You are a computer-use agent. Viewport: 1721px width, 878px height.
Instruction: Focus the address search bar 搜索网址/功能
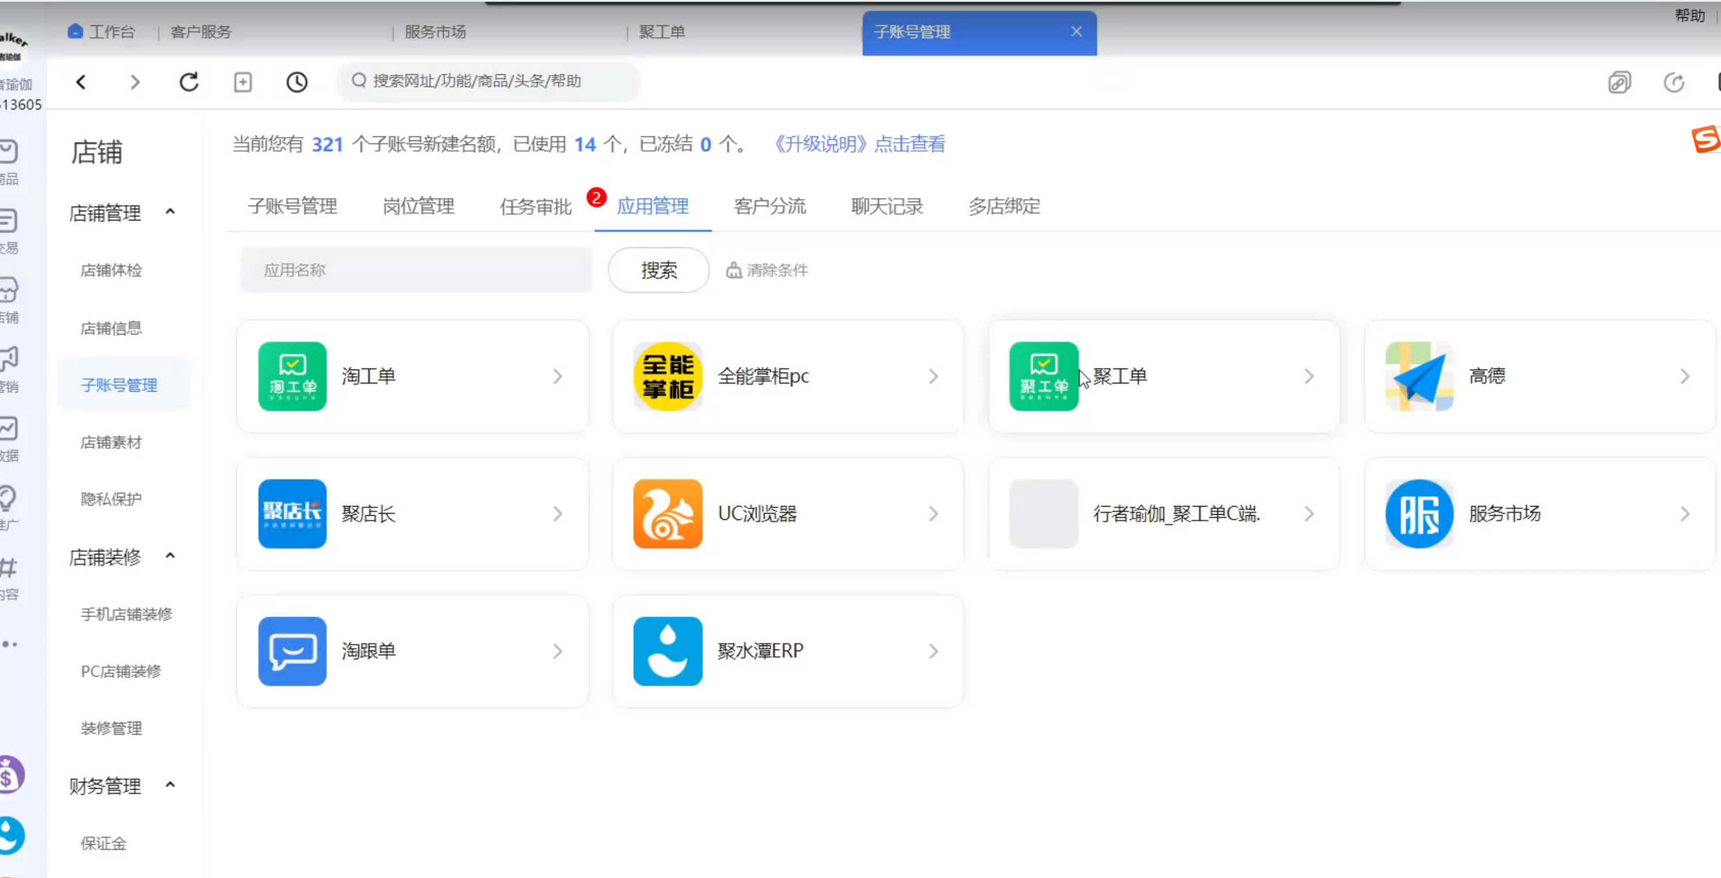pos(489,81)
